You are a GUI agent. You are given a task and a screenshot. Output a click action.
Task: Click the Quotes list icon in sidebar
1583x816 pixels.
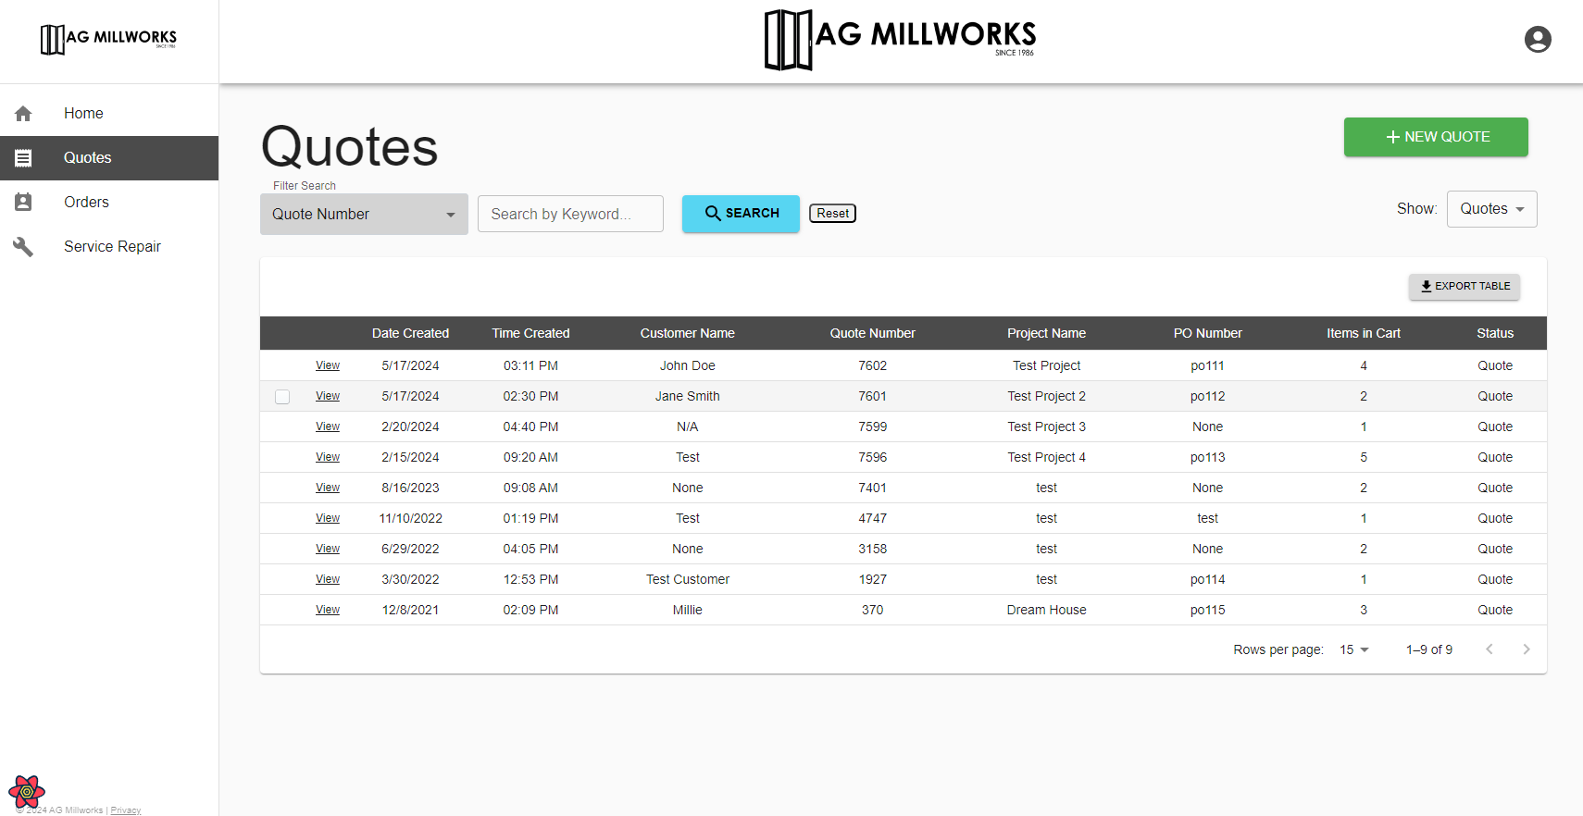click(x=23, y=158)
